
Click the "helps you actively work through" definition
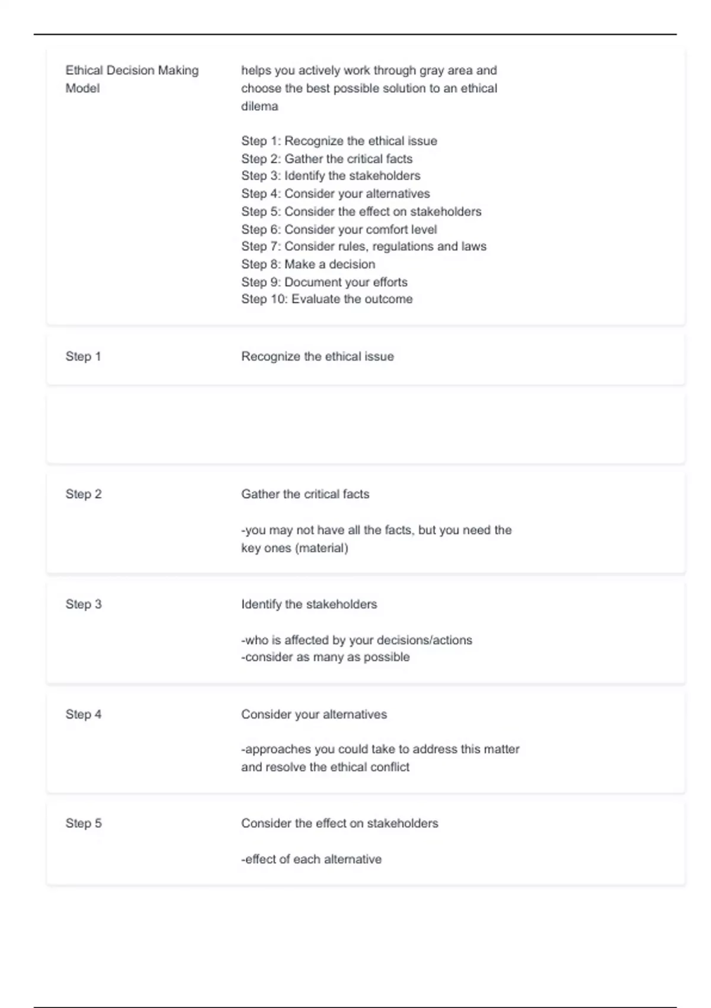pyautogui.click(x=369, y=88)
